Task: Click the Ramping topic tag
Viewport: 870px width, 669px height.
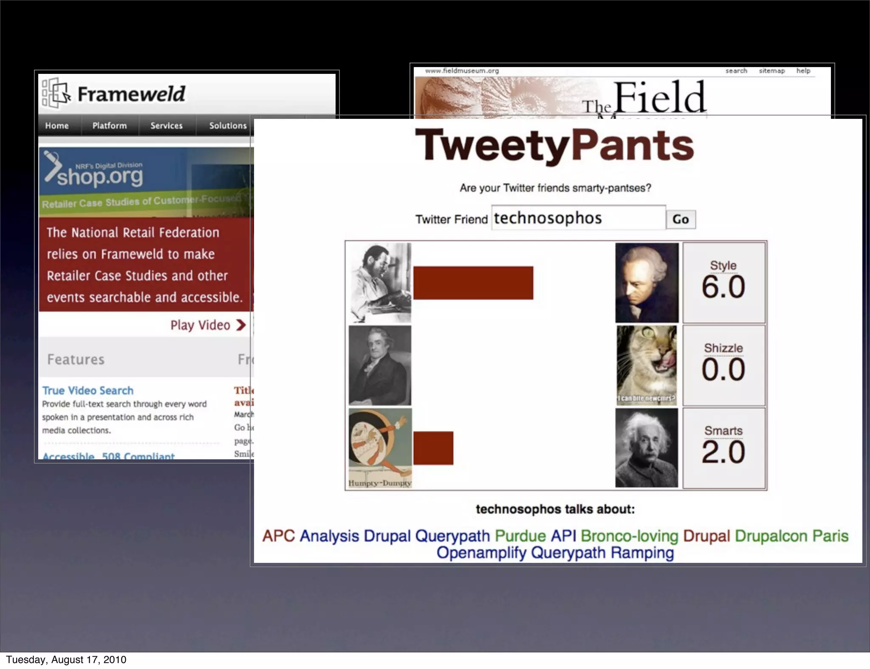Action: coord(642,553)
